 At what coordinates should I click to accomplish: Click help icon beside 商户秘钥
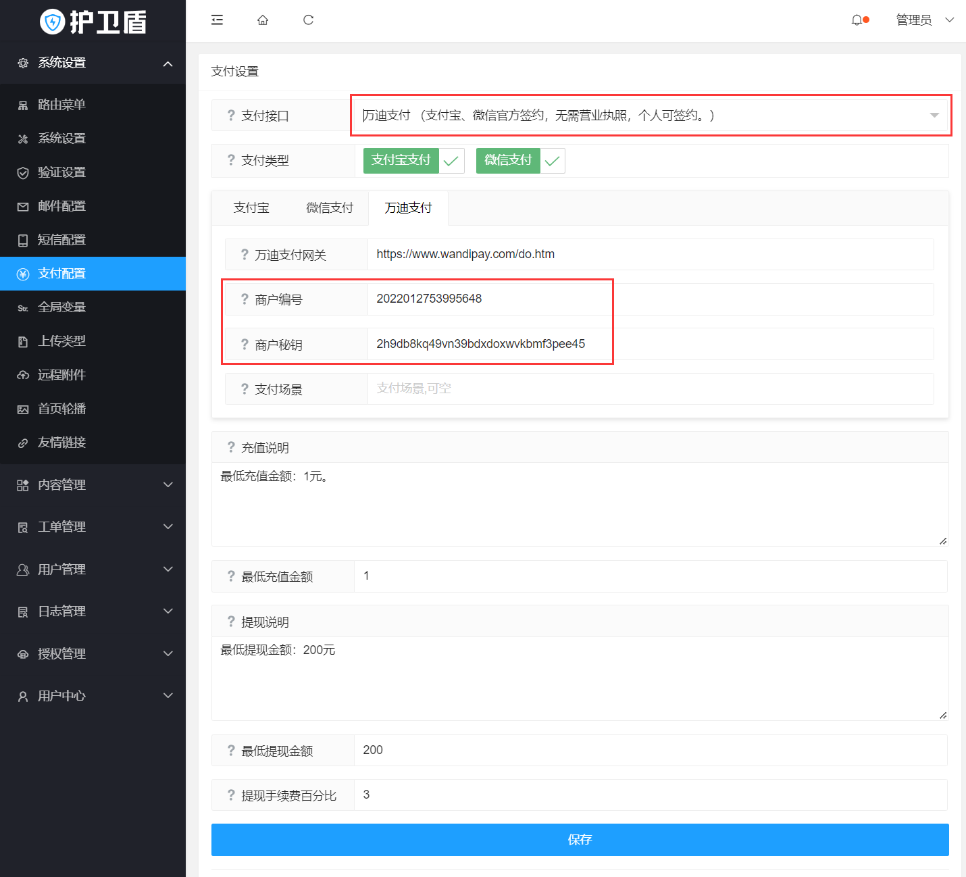coord(245,345)
